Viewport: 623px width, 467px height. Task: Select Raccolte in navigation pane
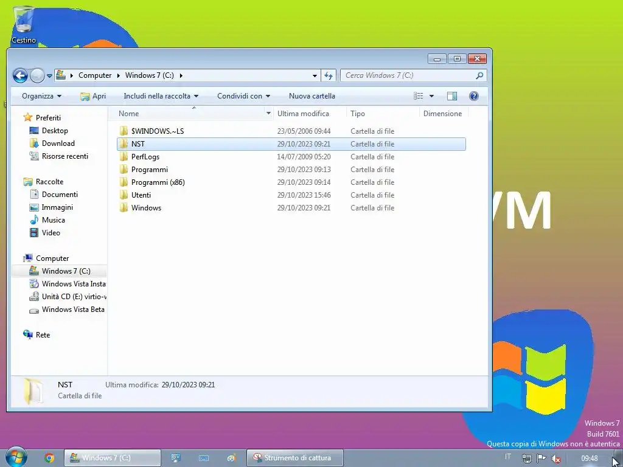click(x=49, y=182)
